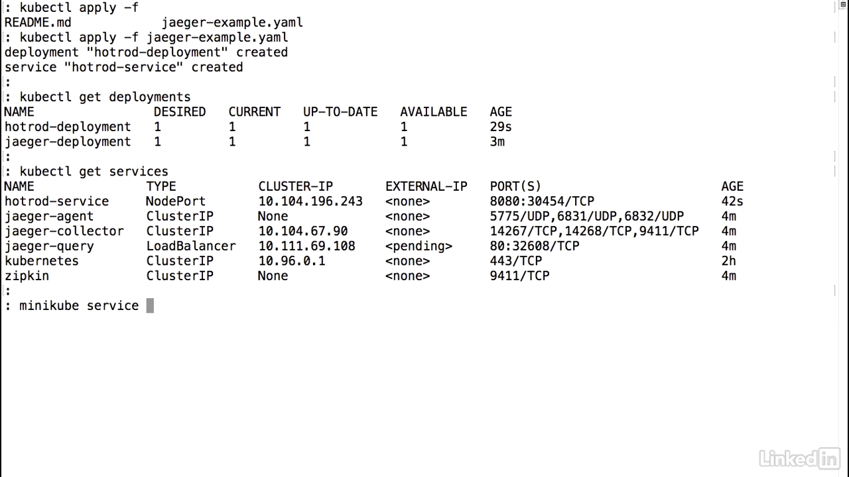Click the <pending> external IP value

pos(419,246)
